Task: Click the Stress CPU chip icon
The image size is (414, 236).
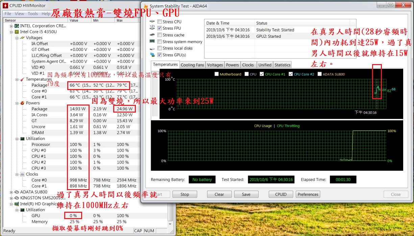Action: pos(152,22)
